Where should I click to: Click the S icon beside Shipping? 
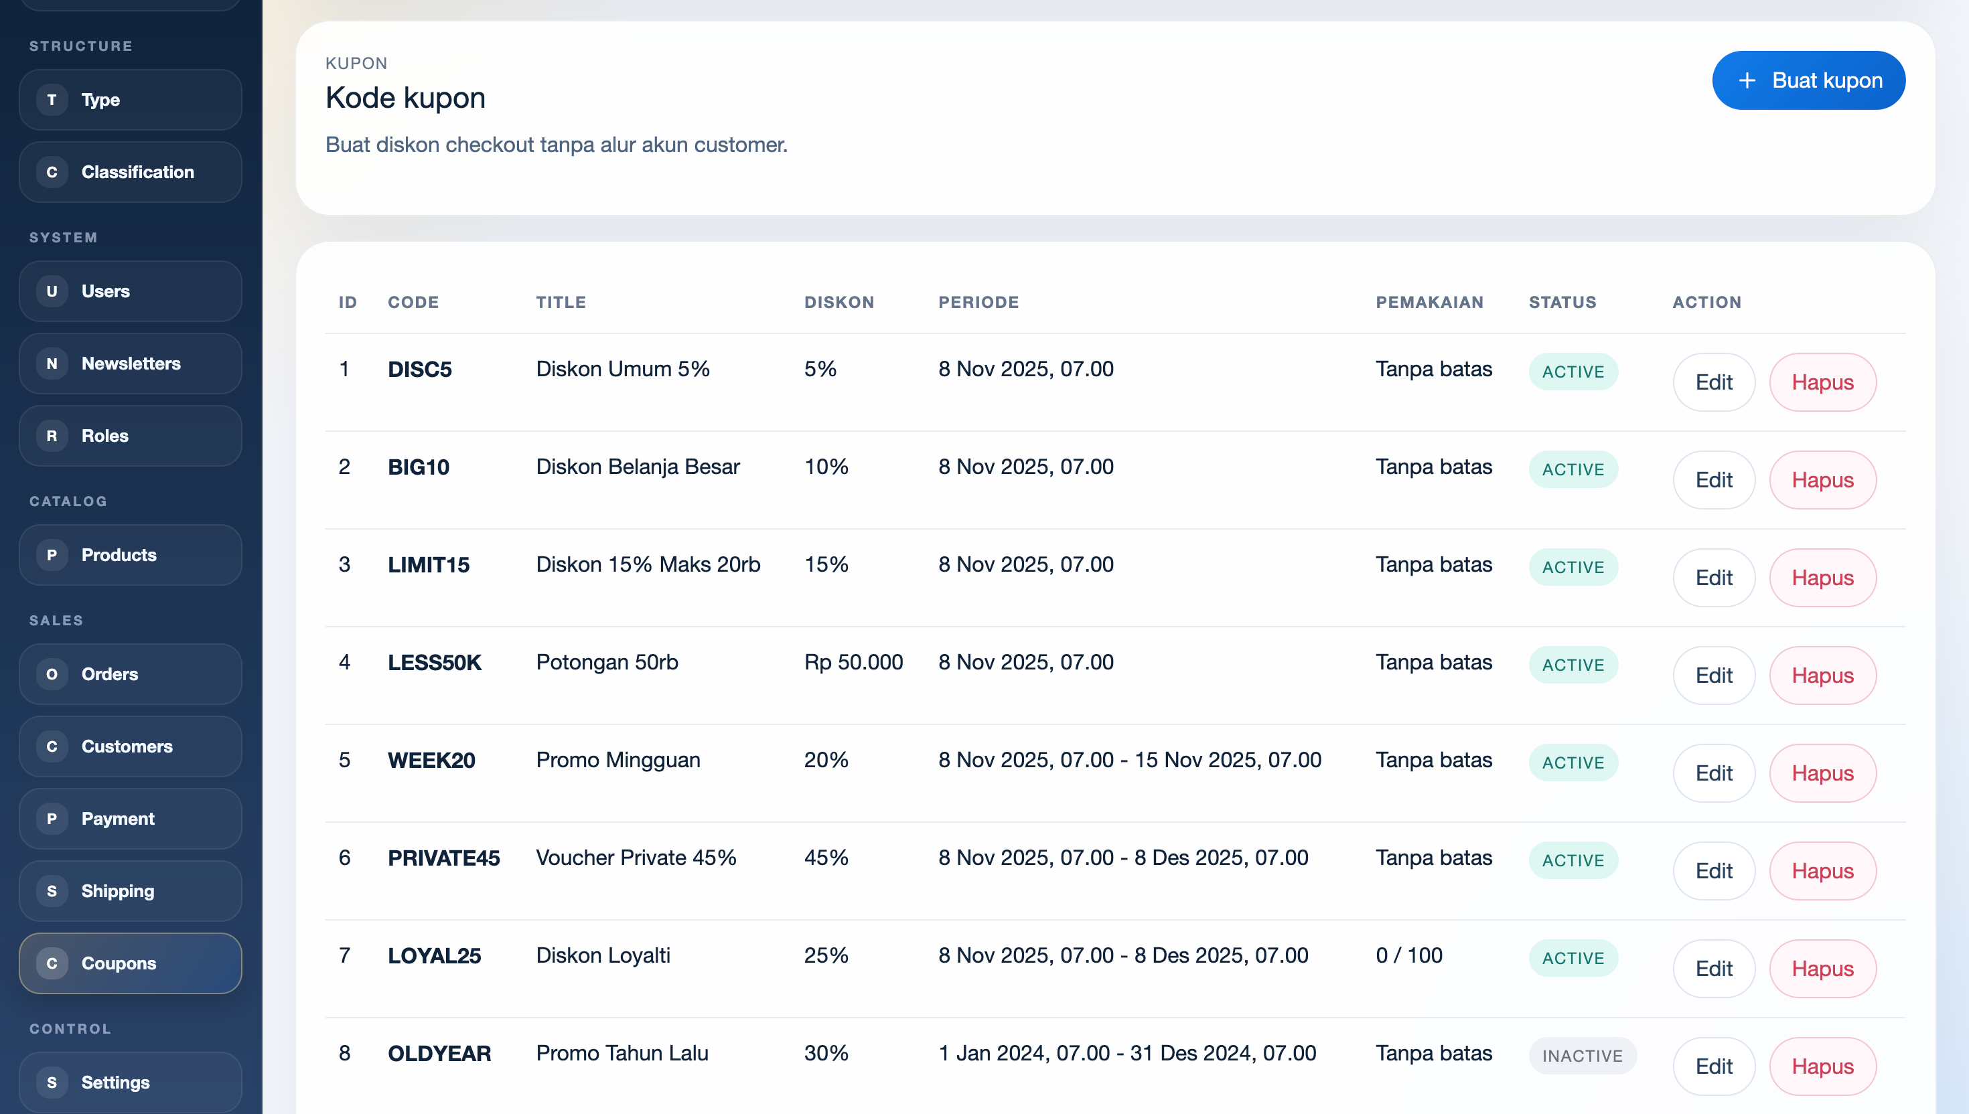point(52,891)
